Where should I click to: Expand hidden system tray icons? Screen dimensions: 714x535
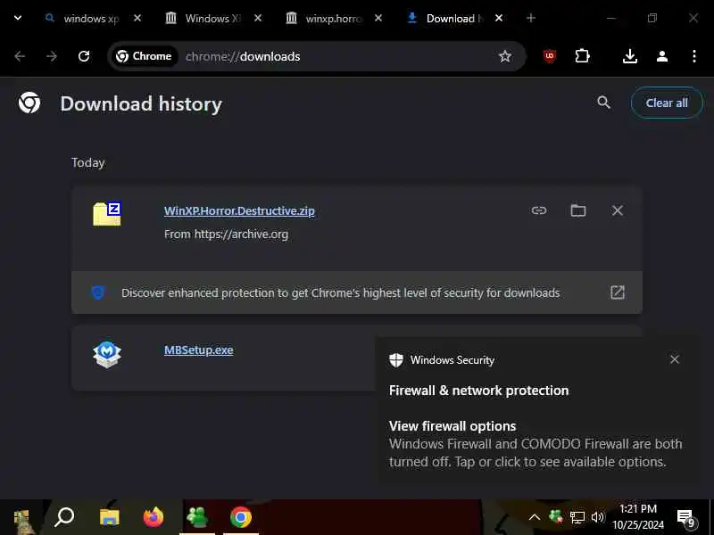coord(535,517)
